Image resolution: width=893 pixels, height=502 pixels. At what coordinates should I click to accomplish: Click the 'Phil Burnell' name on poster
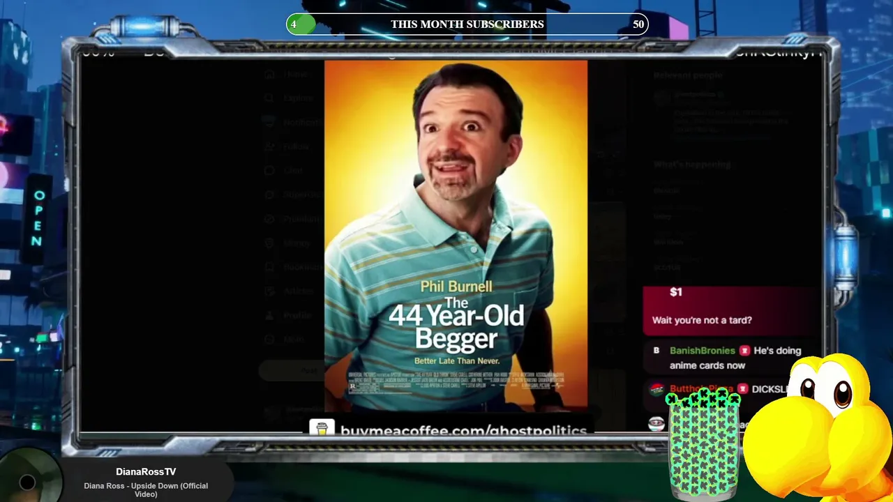[x=456, y=287]
